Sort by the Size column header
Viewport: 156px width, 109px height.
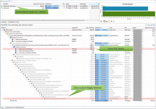62,4
